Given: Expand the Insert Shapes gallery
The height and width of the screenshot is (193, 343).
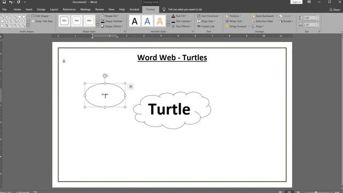Looking at the screenshot, I should pos(28,26).
